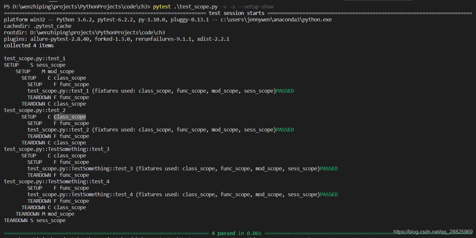
Task: Click the pytest command on the prompt line
Action: tap(162, 7)
